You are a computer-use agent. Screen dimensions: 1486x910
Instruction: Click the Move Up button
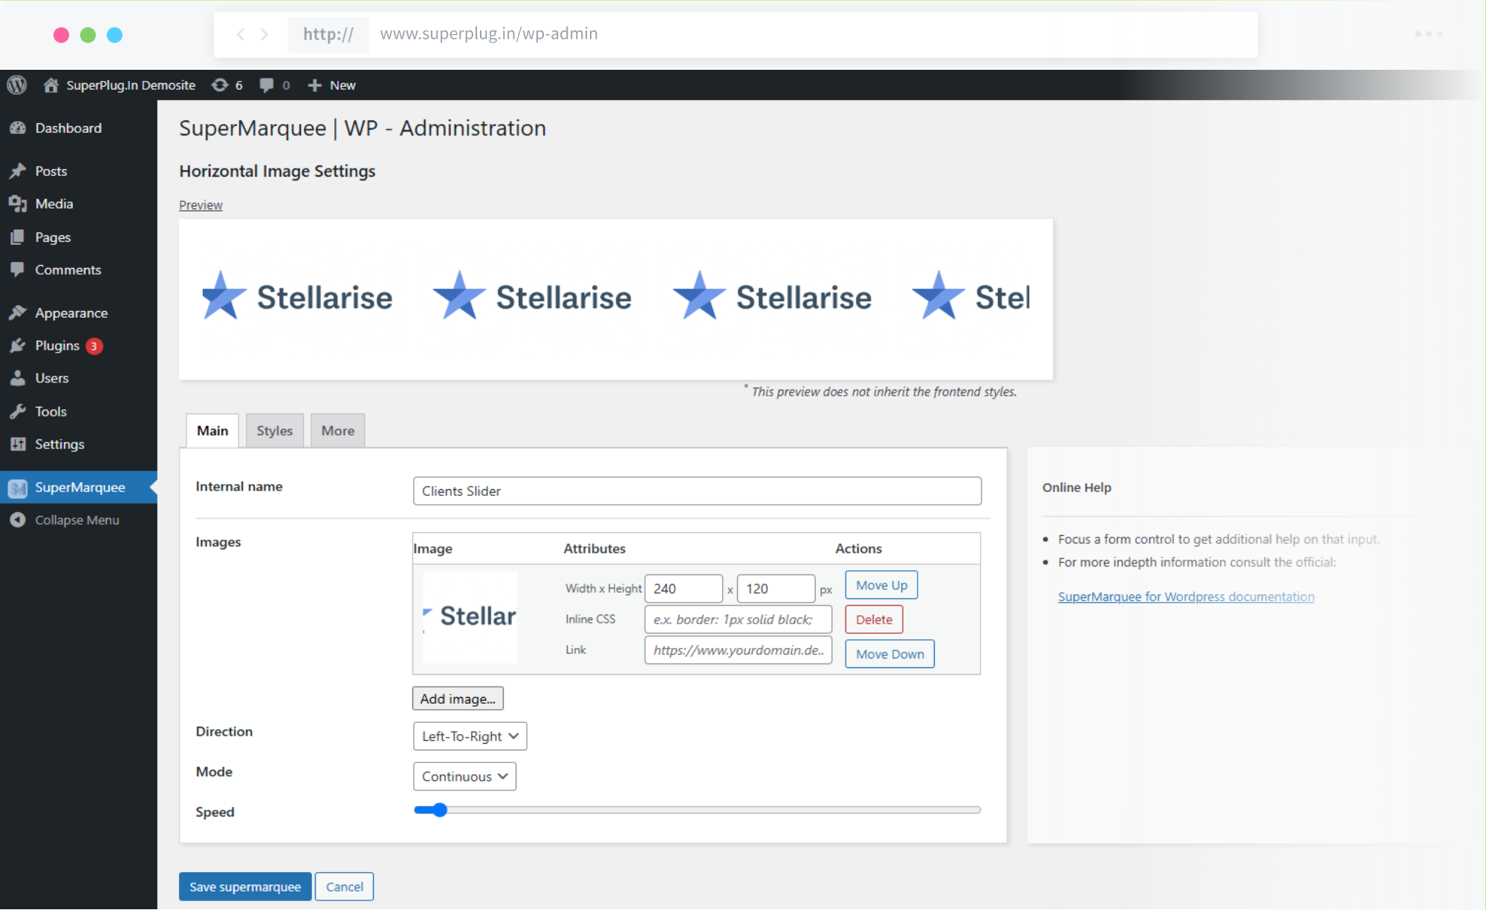tap(882, 585)
